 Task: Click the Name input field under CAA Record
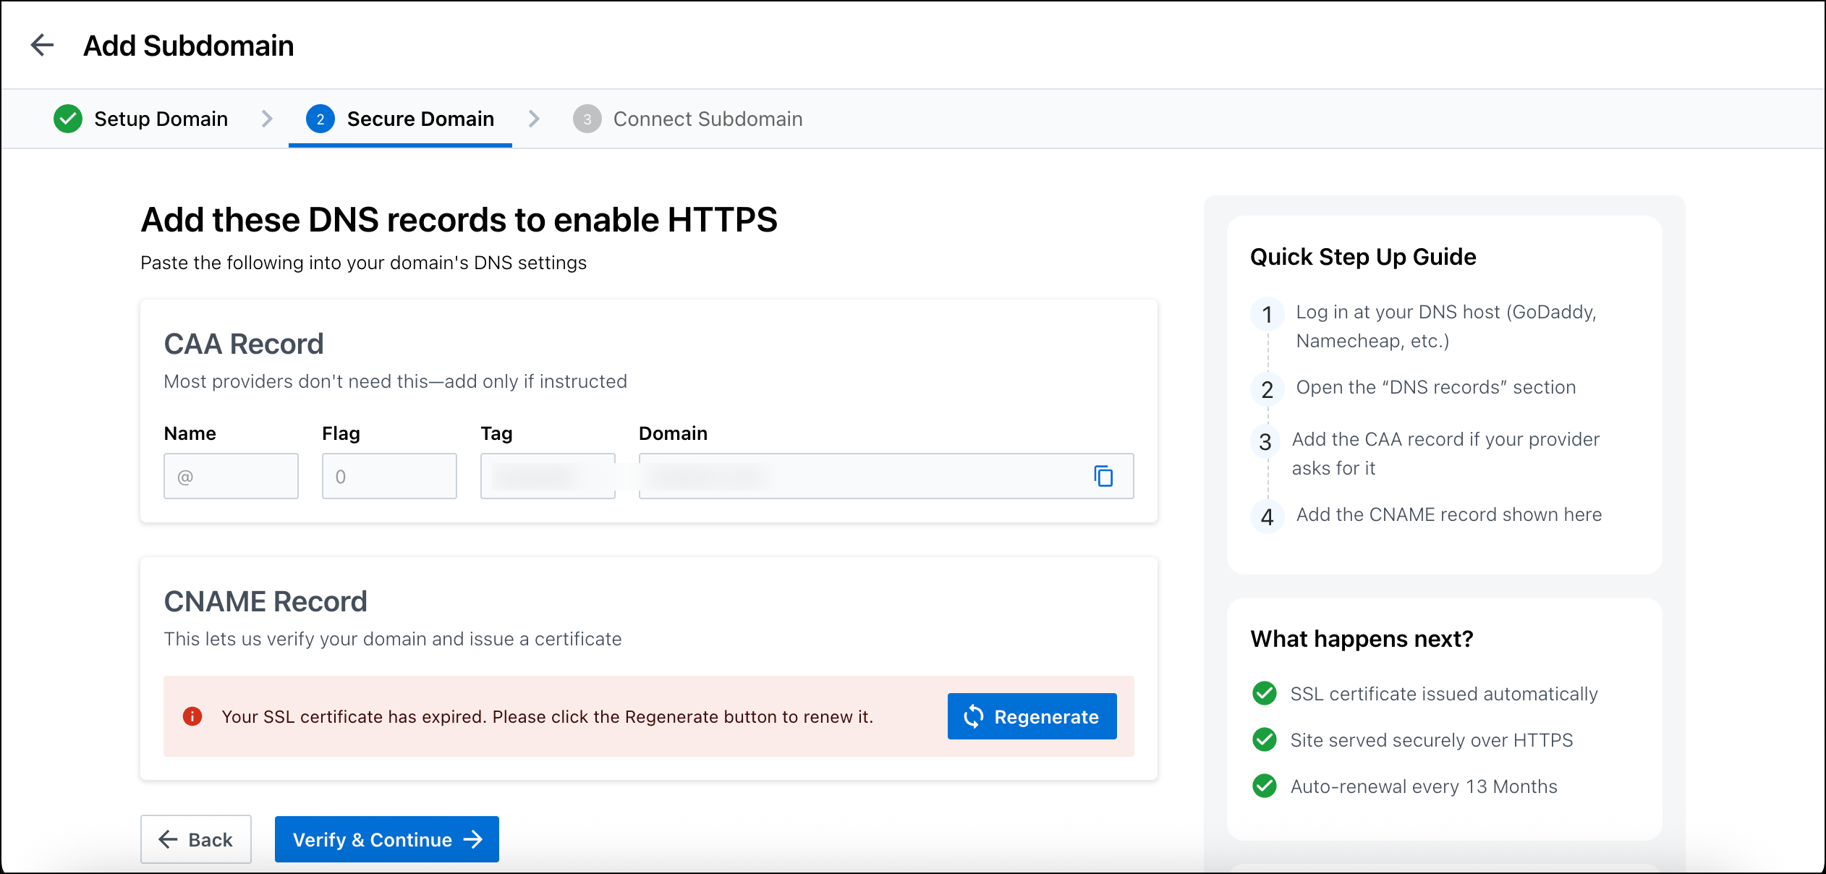tap(231, 476)
